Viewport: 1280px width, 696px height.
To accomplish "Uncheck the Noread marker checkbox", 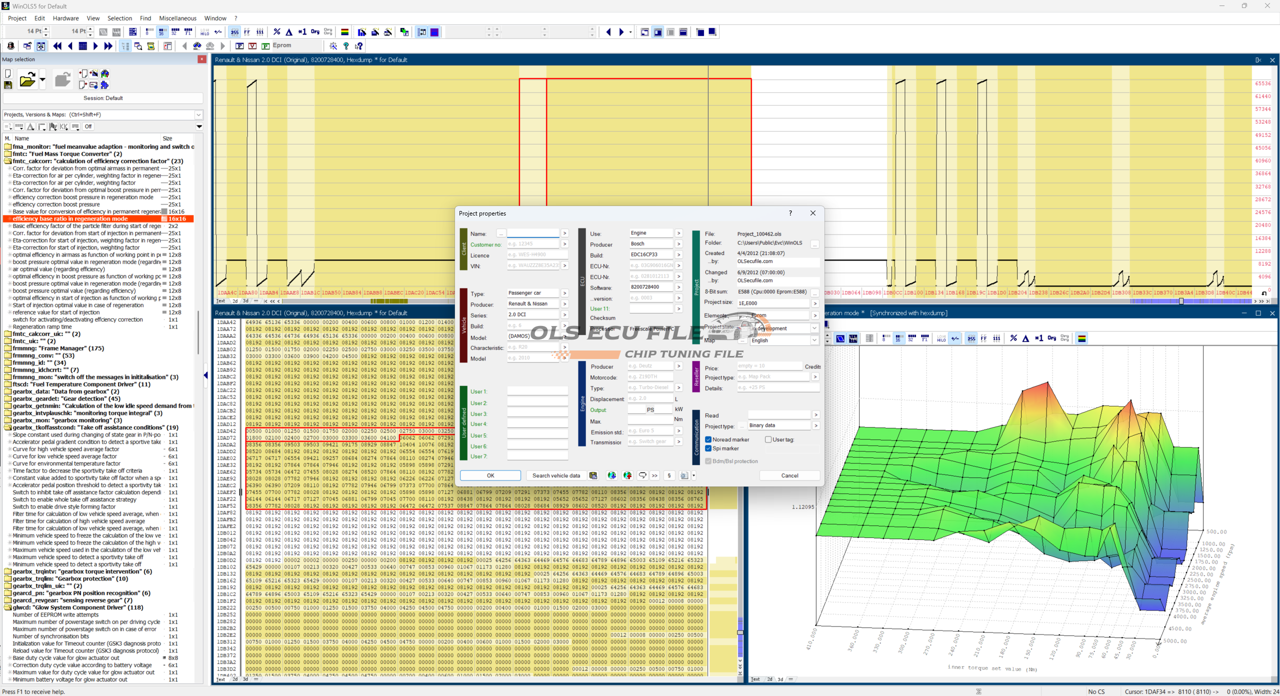I will (x=708, y=439).
